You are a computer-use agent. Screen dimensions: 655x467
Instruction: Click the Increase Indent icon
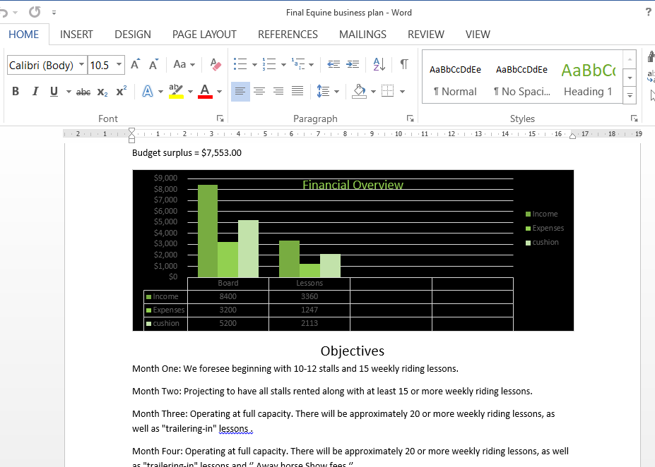click(x=353, y=64)
